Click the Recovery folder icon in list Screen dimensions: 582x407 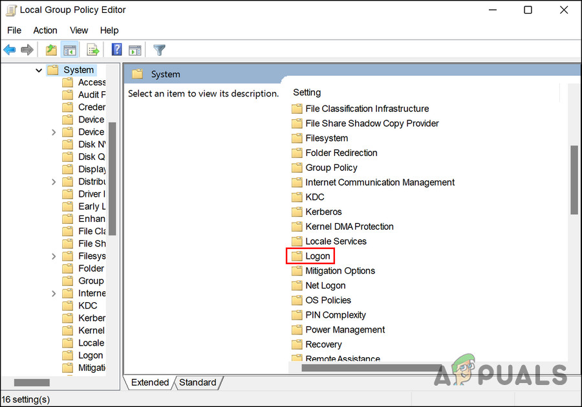(x=297, y=345)
